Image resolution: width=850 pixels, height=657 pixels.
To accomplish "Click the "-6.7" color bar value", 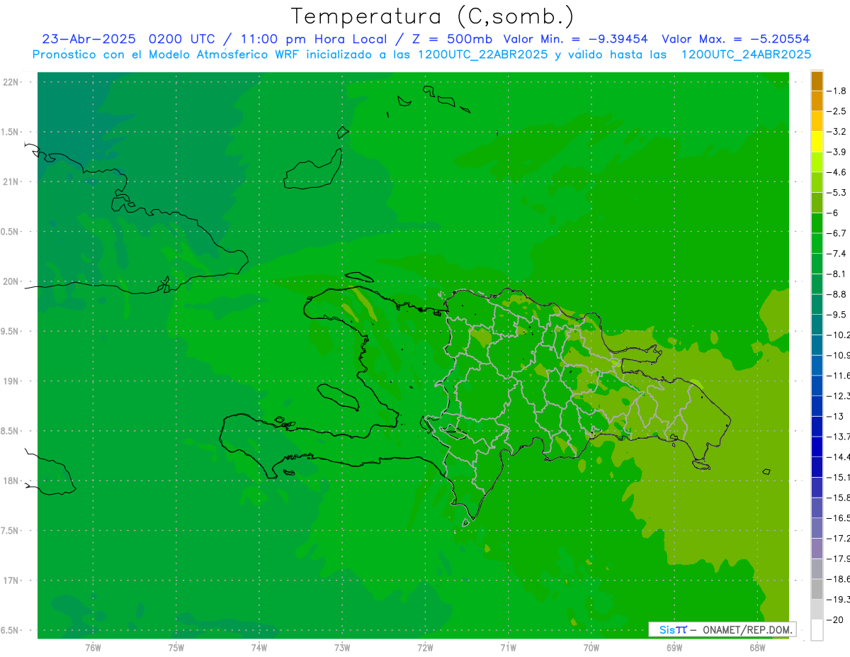I will click(837, 233).
